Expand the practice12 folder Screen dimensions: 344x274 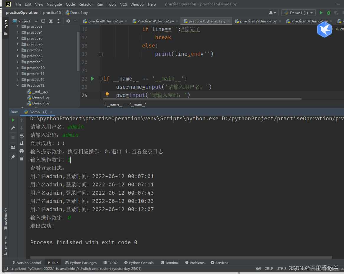tap(17, 80)
